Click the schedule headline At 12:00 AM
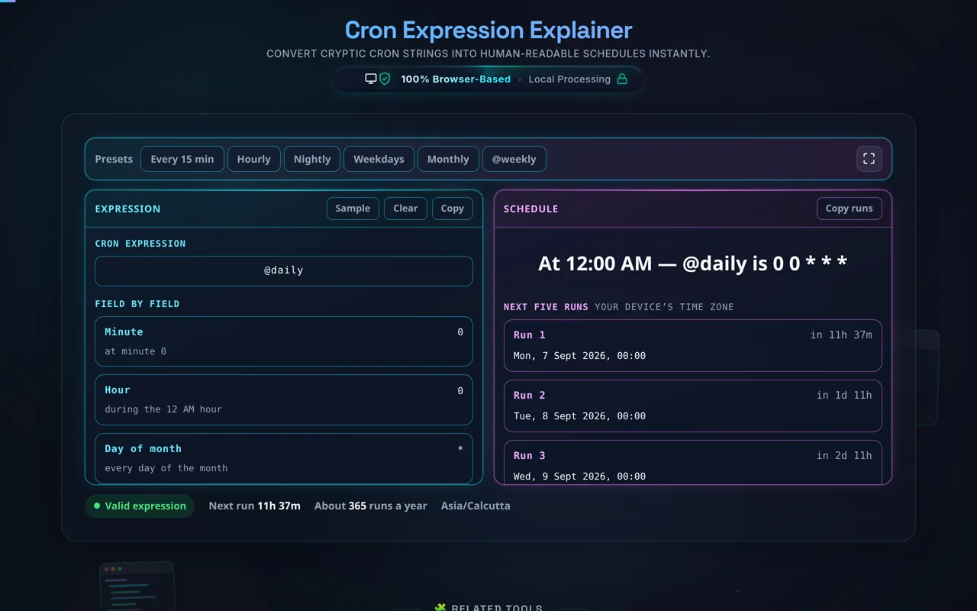 coord(693,263)
